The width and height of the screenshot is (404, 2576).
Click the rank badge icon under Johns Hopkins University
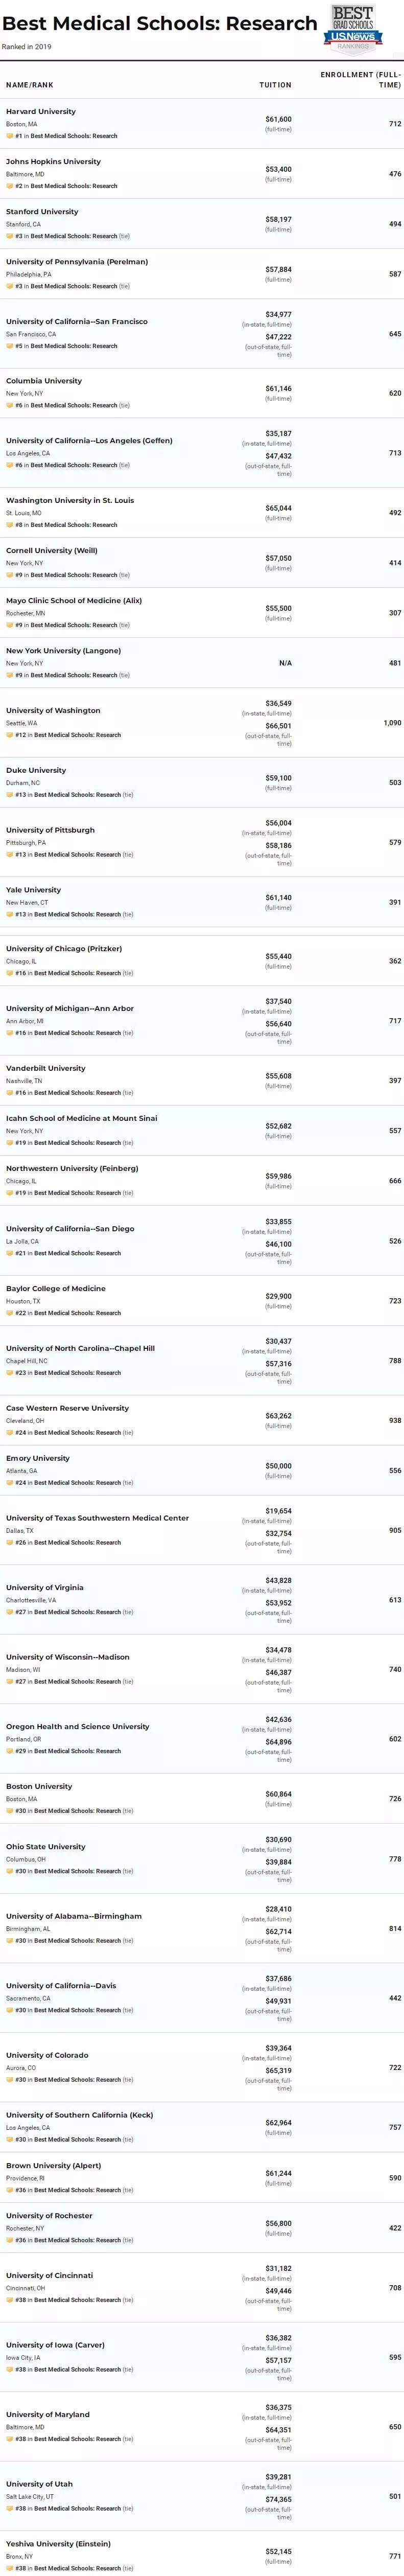(x=10, y=186)
